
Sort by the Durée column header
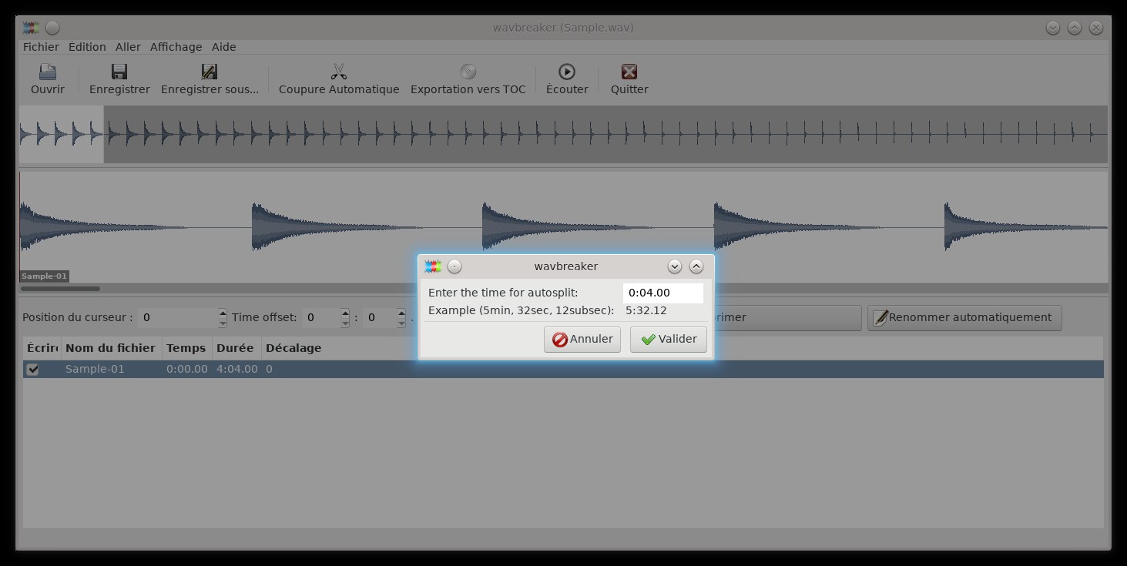[x=236, y=348]
